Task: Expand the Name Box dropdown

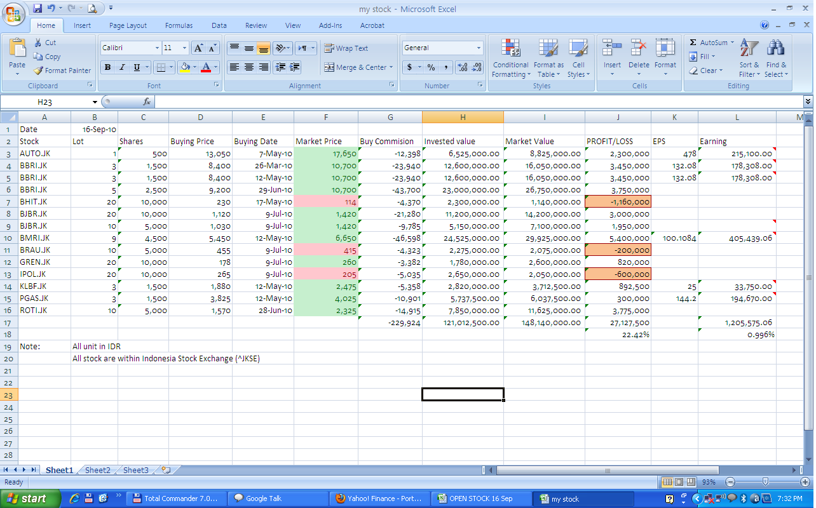Action: coord(95,102)
